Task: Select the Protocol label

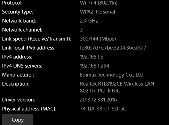Action: tap(13, 3)
